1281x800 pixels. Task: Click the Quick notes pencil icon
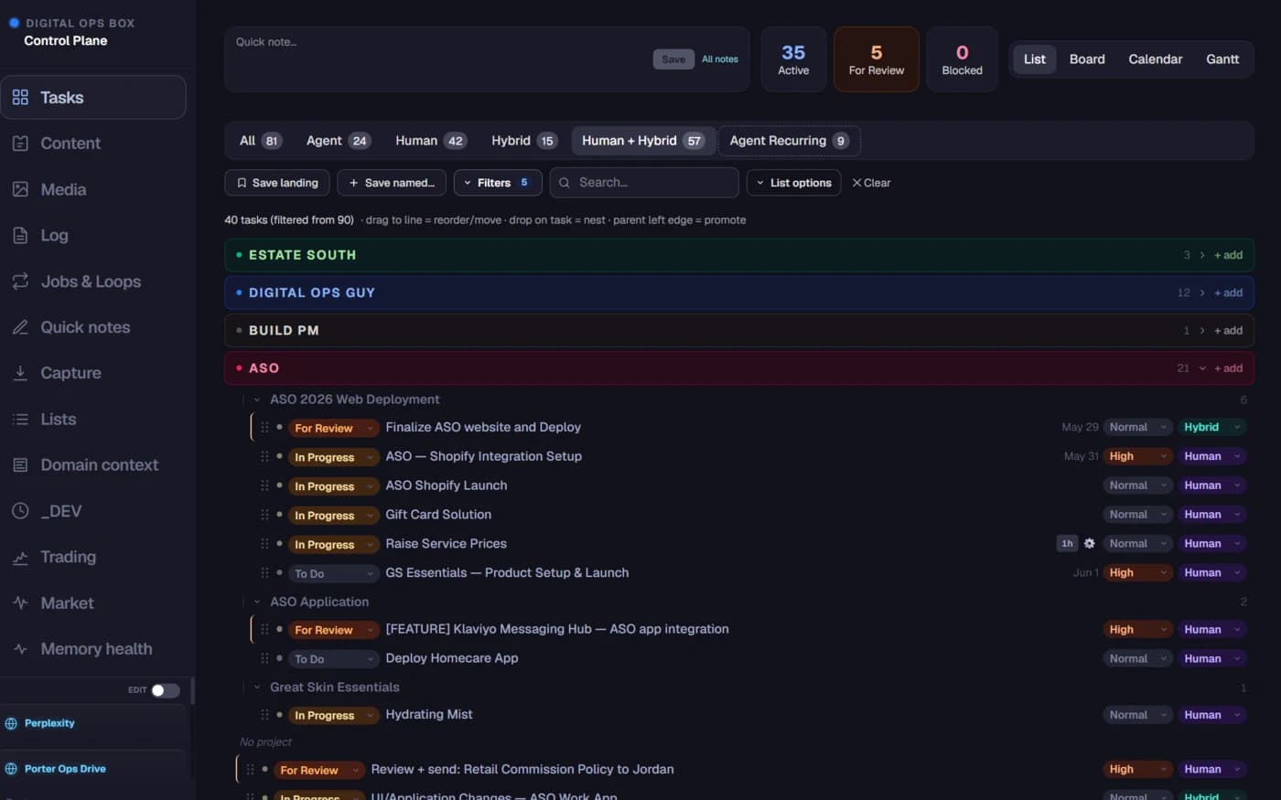(20, 326)
